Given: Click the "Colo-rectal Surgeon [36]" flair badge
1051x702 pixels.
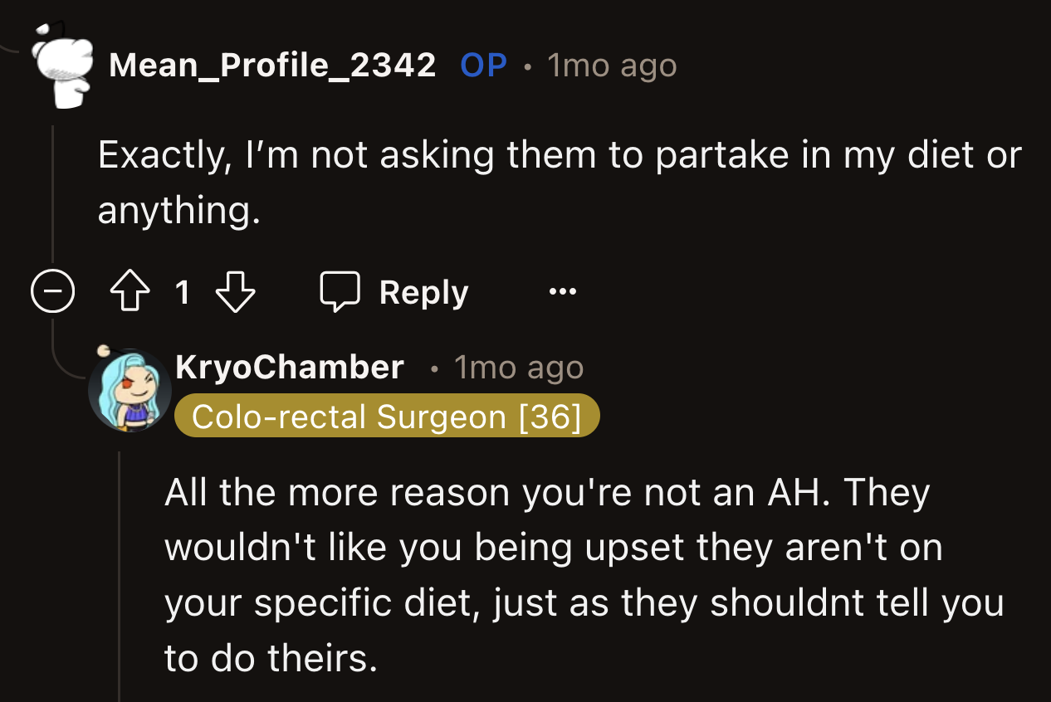Looking at the screenshot, I should pyautogui.click(x=387, y=417).
